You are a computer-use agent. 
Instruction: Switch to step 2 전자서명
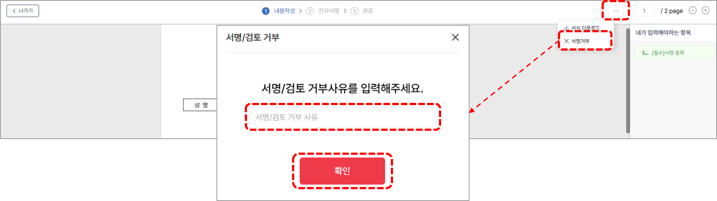coord(323,11)
